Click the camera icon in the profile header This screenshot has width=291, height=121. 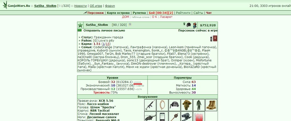(189, 25)
